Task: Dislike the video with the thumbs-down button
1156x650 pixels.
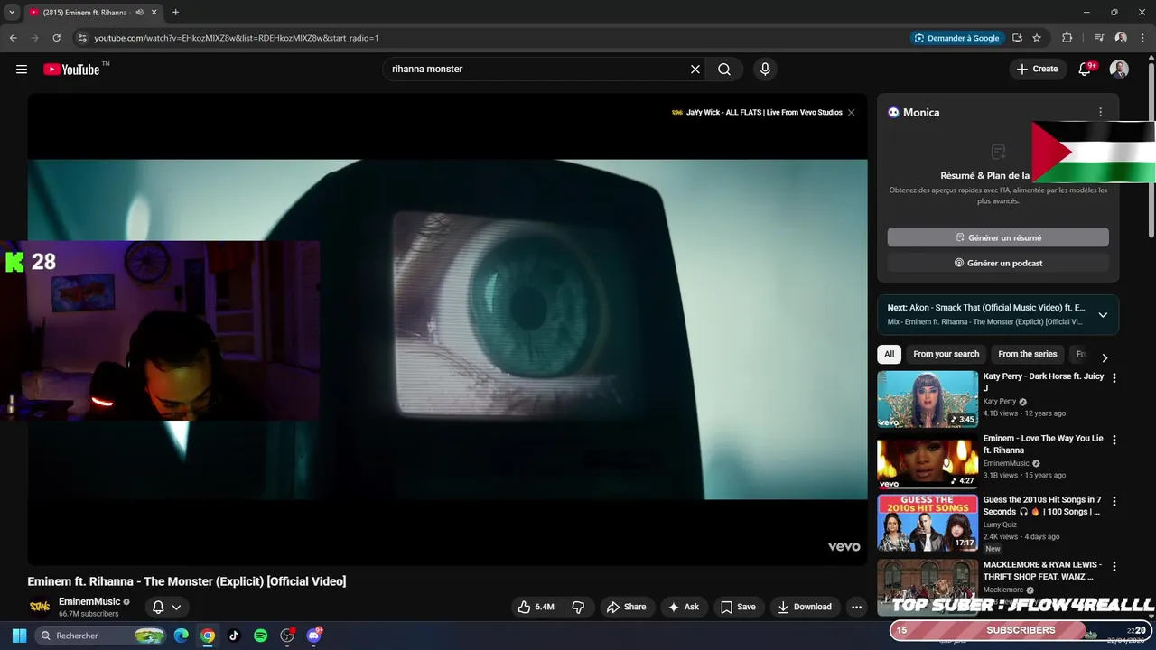Action: pos(579,607)
